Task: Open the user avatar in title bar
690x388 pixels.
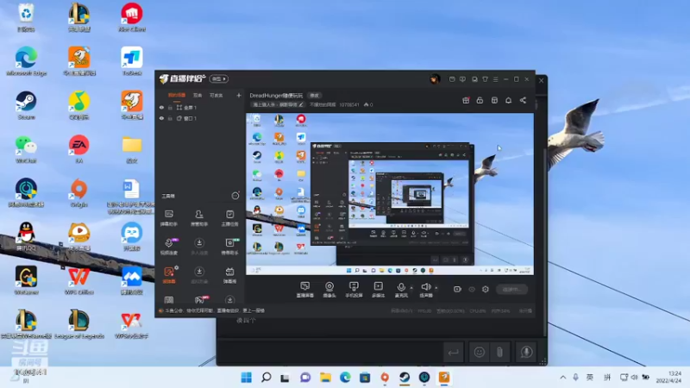Action: (435, 79)
